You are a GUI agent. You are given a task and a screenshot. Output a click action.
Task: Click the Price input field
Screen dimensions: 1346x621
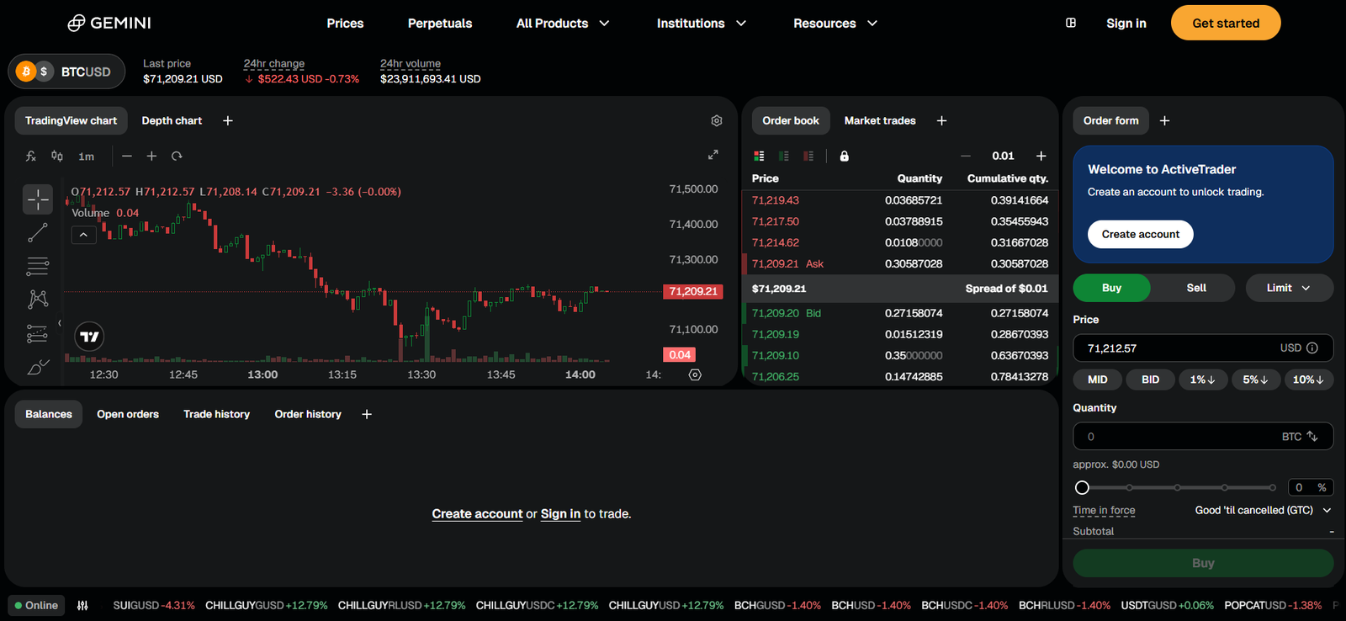1203,348
